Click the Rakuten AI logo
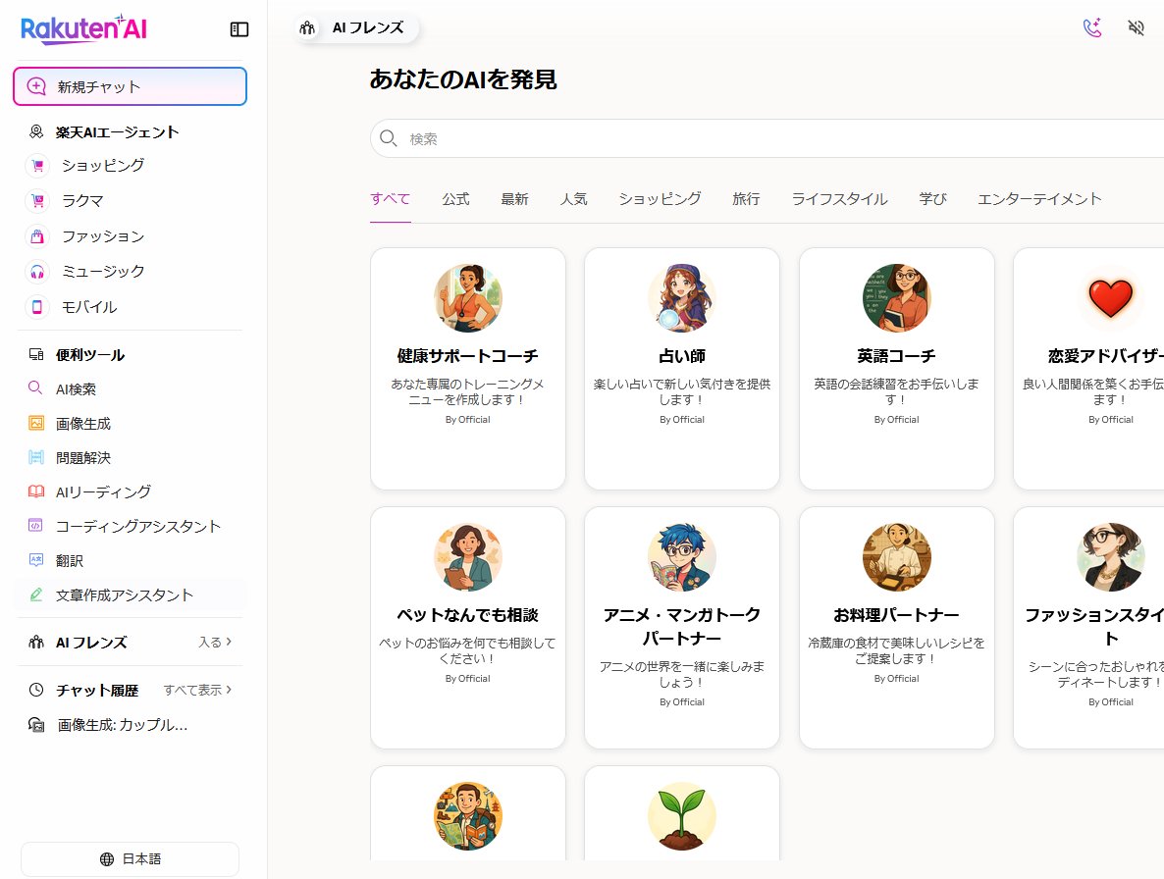1164x879 pixels. [x=83, y=28]
